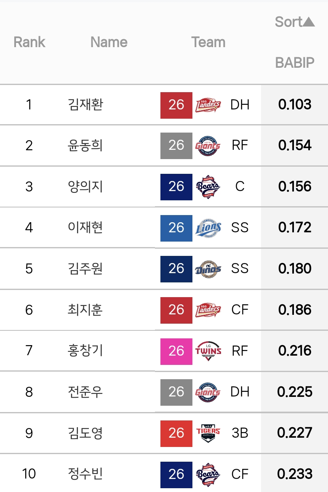Screen dimensions: 328x492
Task: Open player 김재환's profile link
Action: point(85,105)
